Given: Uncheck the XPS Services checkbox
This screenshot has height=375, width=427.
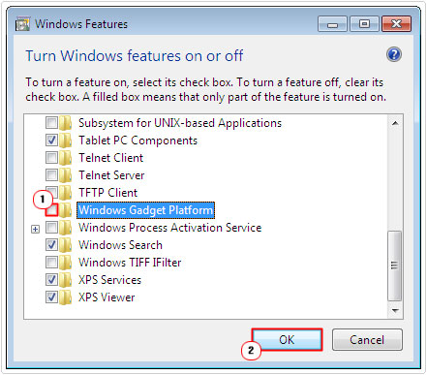Looking at the screenshot, I should [51, 280].
